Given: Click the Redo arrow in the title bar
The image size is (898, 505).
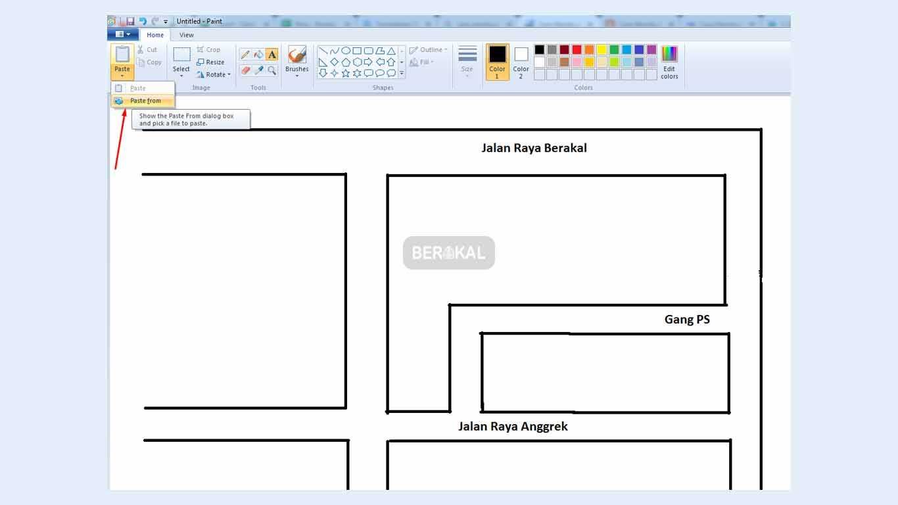Looking at the screenshot, I should pos(154,22).
